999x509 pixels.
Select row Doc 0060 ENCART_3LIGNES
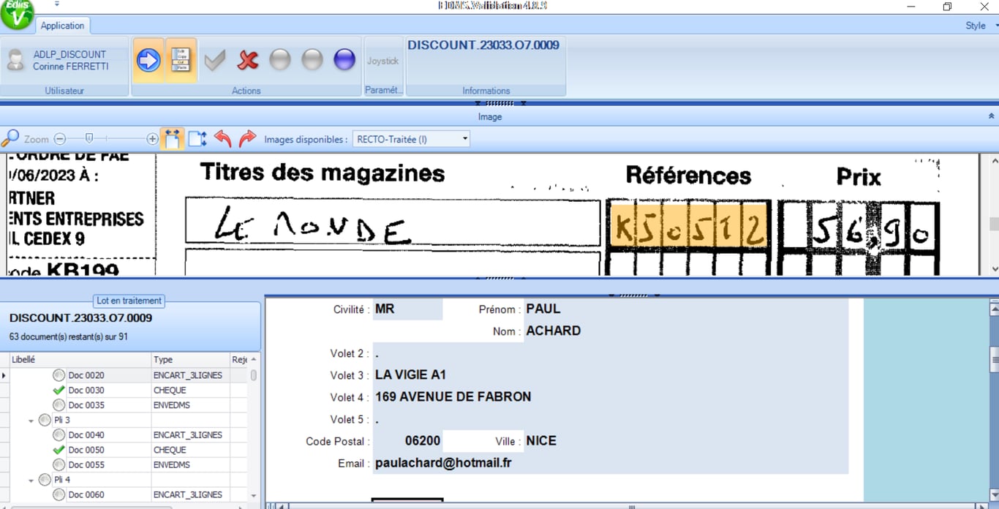pyautogui.click(x=128, y=495)
